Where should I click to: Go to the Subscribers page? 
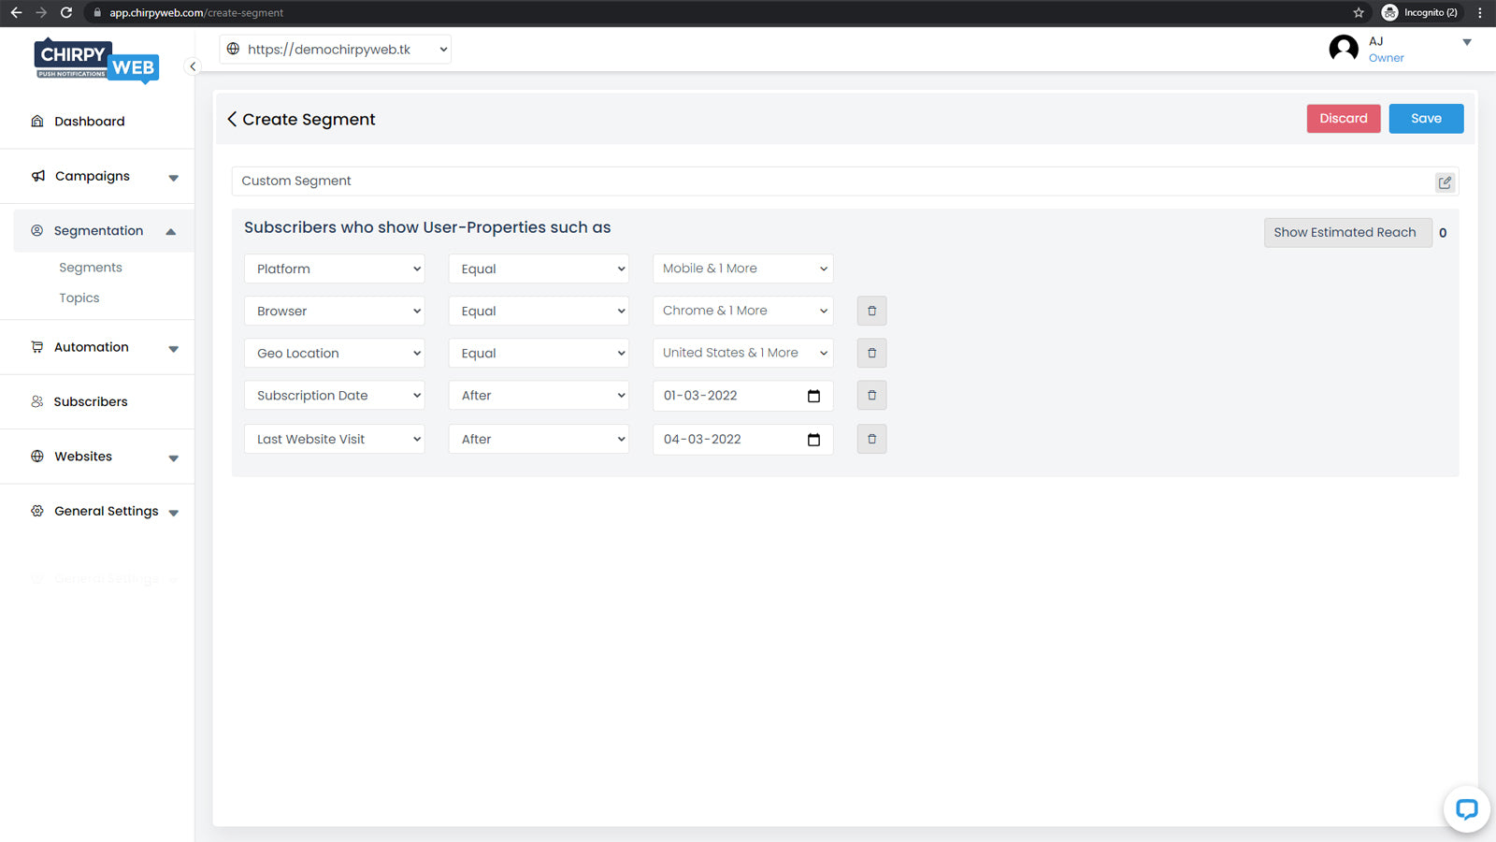coord(91,402)
